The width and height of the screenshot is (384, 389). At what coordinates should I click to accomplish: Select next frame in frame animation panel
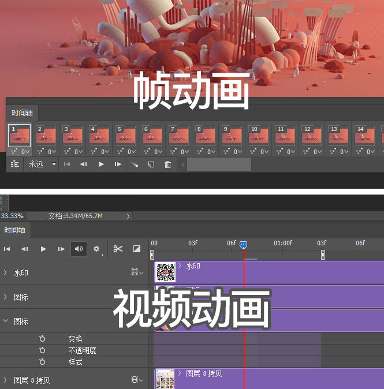[x=118, y=164]
